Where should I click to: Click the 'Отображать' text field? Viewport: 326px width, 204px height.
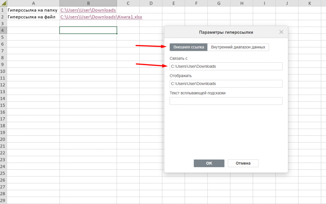[x=226, y=84]
